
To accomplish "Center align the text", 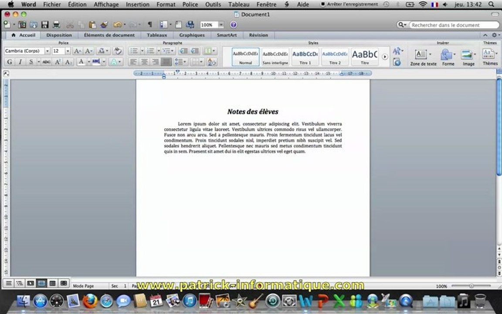I will coord(144,62).
